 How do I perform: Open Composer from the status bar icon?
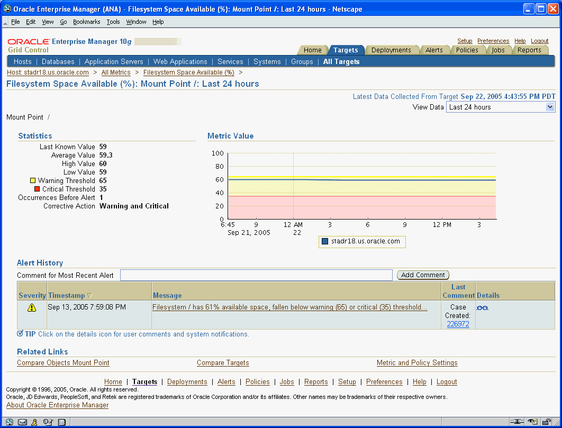point(48,422)
